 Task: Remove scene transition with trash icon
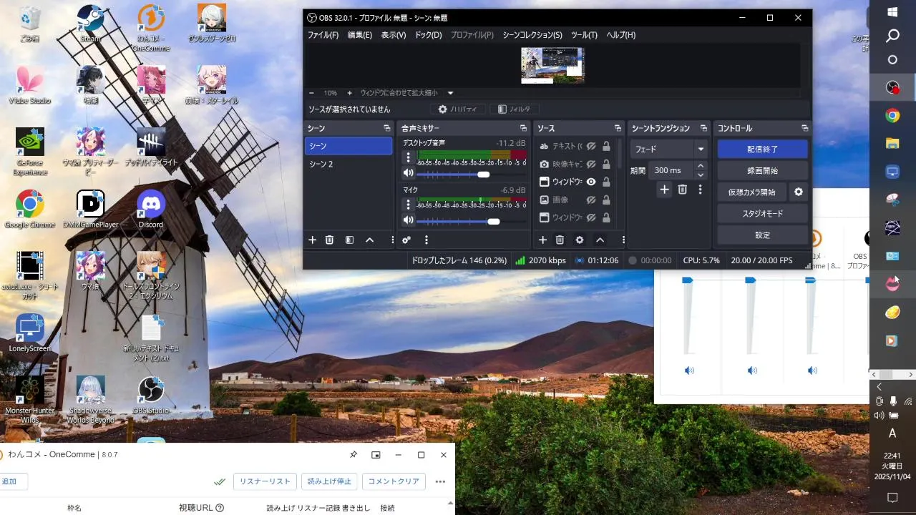click(x=683, y=190)
